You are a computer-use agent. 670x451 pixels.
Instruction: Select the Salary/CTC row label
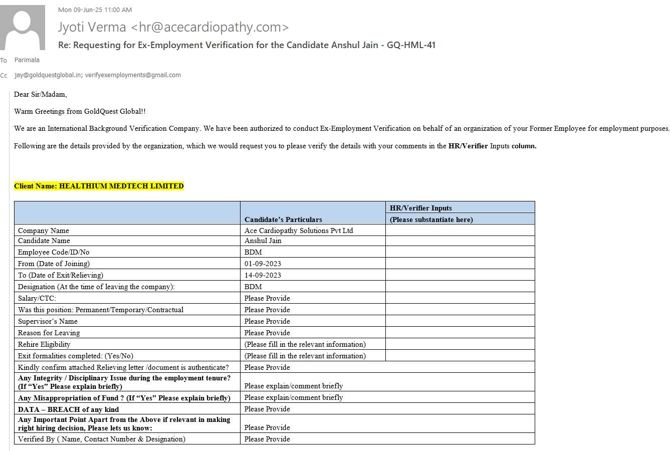pos(37,298)
